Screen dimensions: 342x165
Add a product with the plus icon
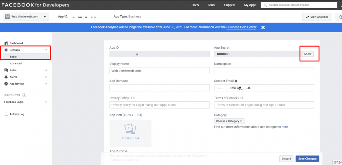click(24, 95)
